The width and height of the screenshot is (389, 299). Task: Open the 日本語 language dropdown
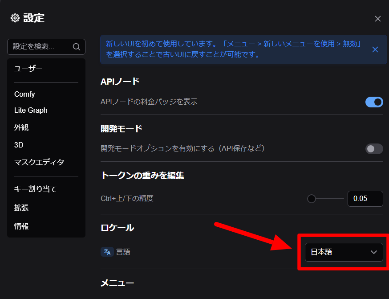click(x=338, y=252)
